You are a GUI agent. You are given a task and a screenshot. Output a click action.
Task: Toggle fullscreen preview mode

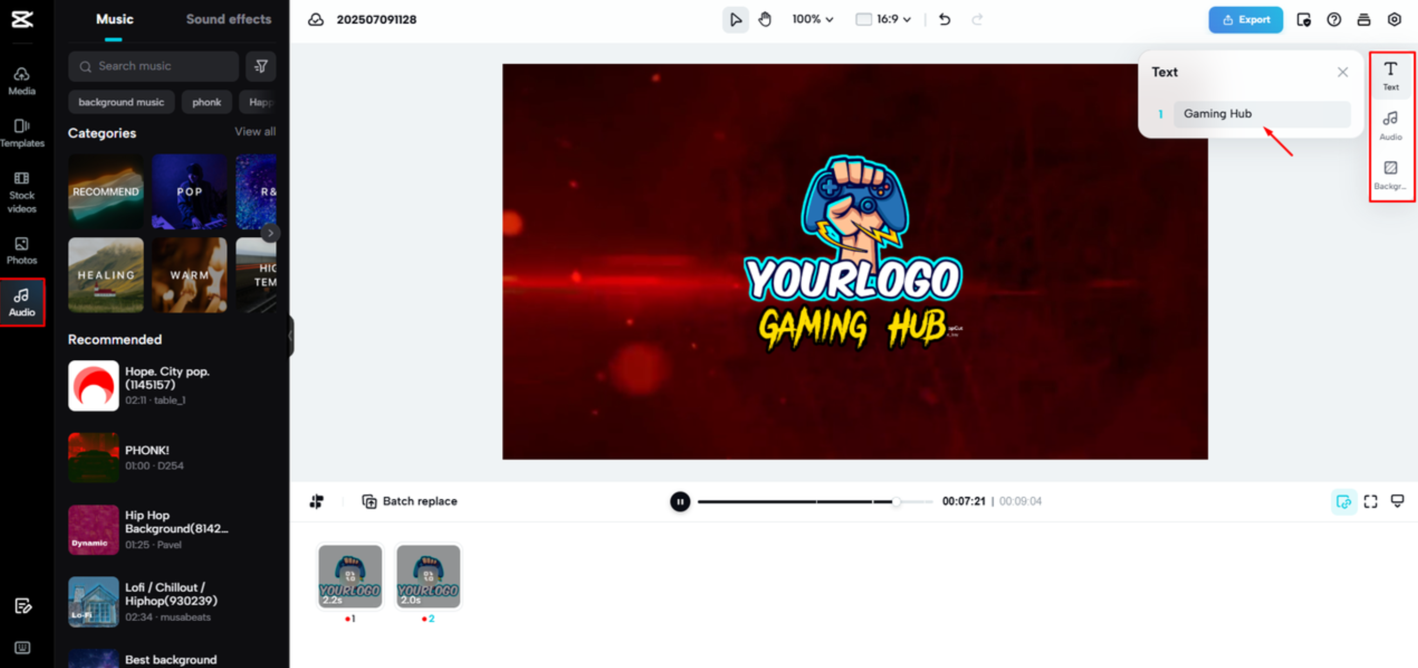click(1371, 501)
